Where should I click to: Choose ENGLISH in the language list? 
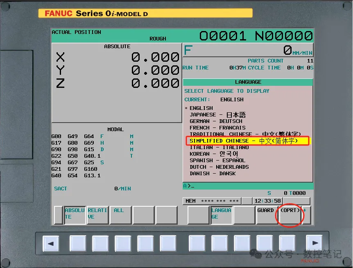click(x=201, y=108)
